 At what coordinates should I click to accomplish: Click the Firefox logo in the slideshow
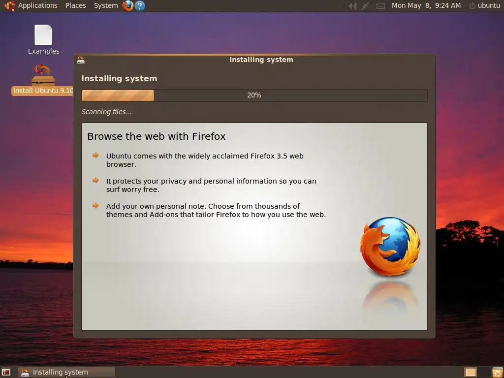(390, 247)
